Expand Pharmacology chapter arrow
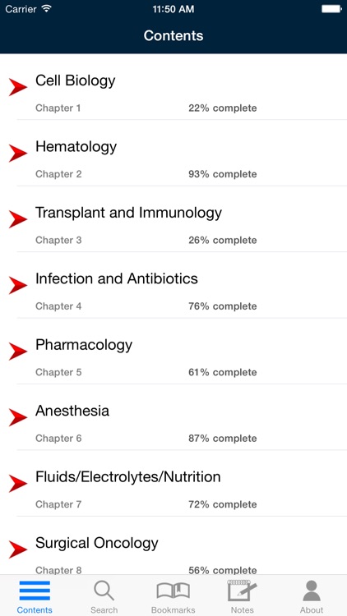Image resolution: width=347 pixels, height=616 pixels. (18, 351)
